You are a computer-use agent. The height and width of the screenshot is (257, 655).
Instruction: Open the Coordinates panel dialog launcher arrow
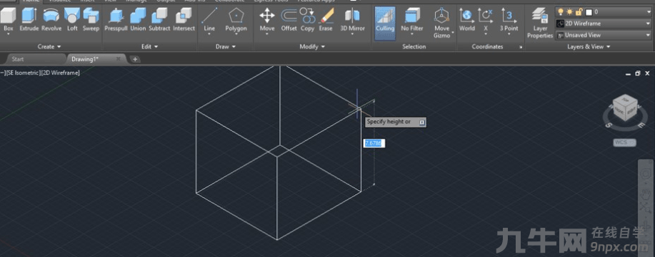[x=521, y=48]
